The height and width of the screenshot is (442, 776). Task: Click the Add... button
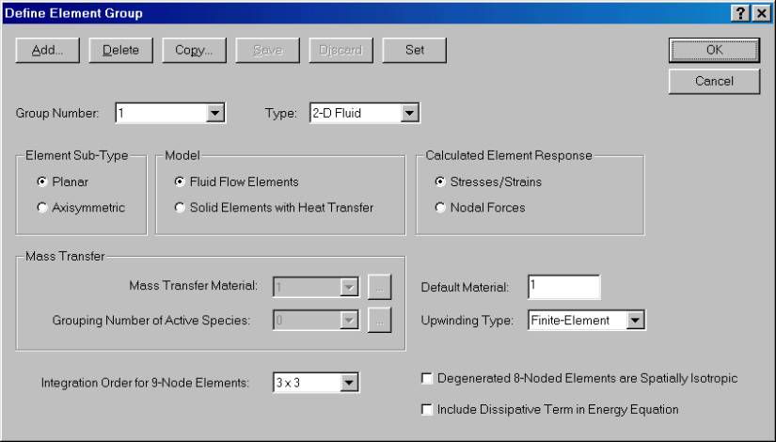click(48, 51)
